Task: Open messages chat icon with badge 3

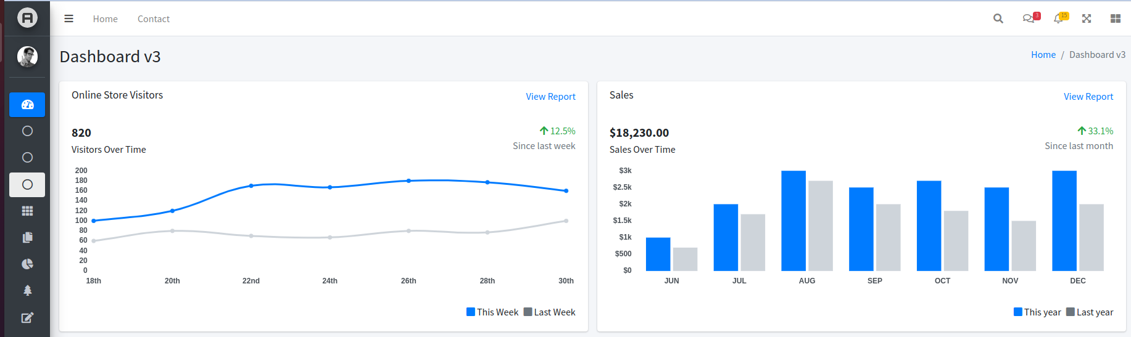Action: click(x=1030, y=18)
